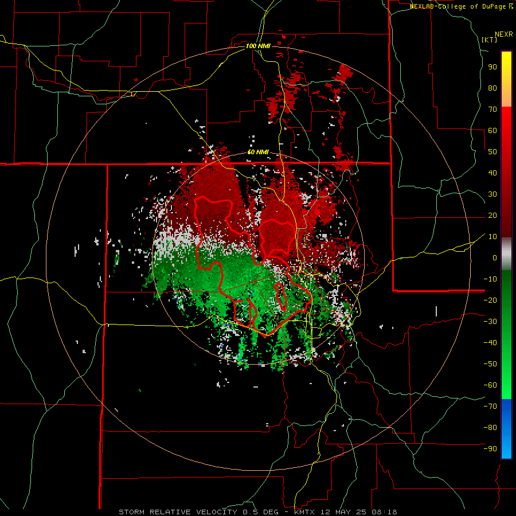
Task: Click the STORM RELATIVE VELOCITY 0.5 DEG caption
Action: 198,512
